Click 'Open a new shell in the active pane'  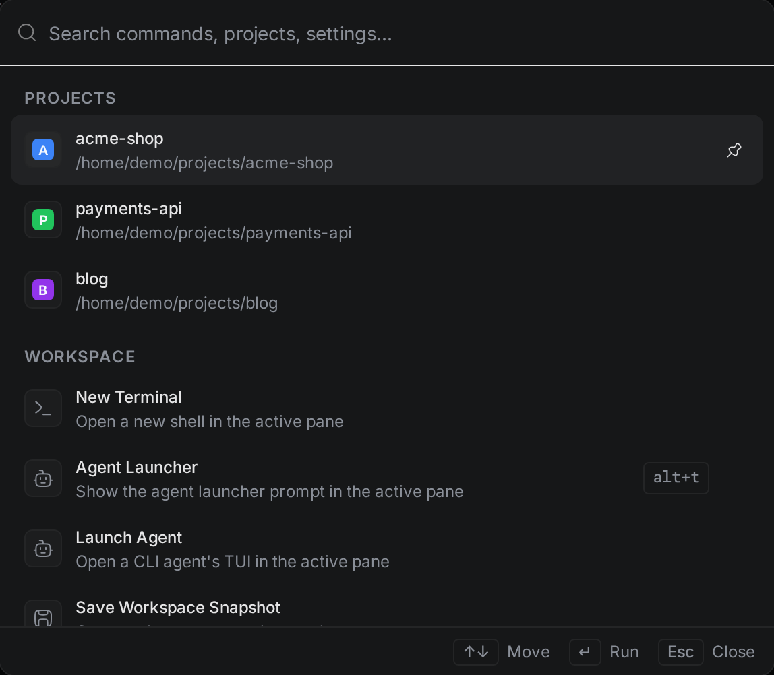(x=210, y=422)
